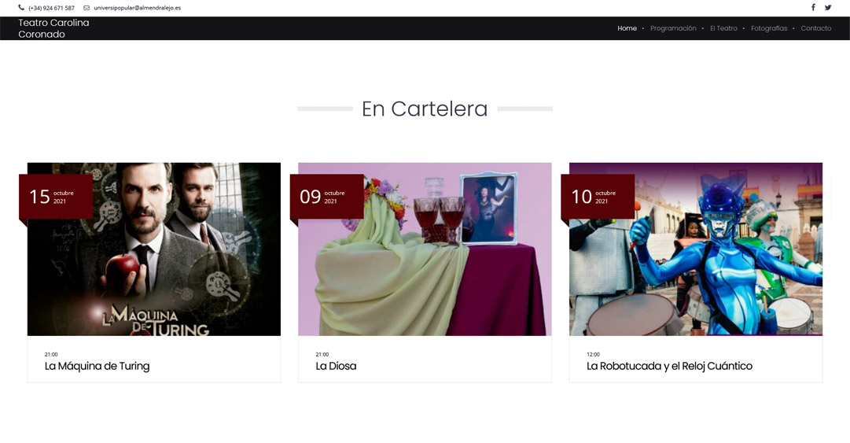Click the envelope email icon

point(86,8)
